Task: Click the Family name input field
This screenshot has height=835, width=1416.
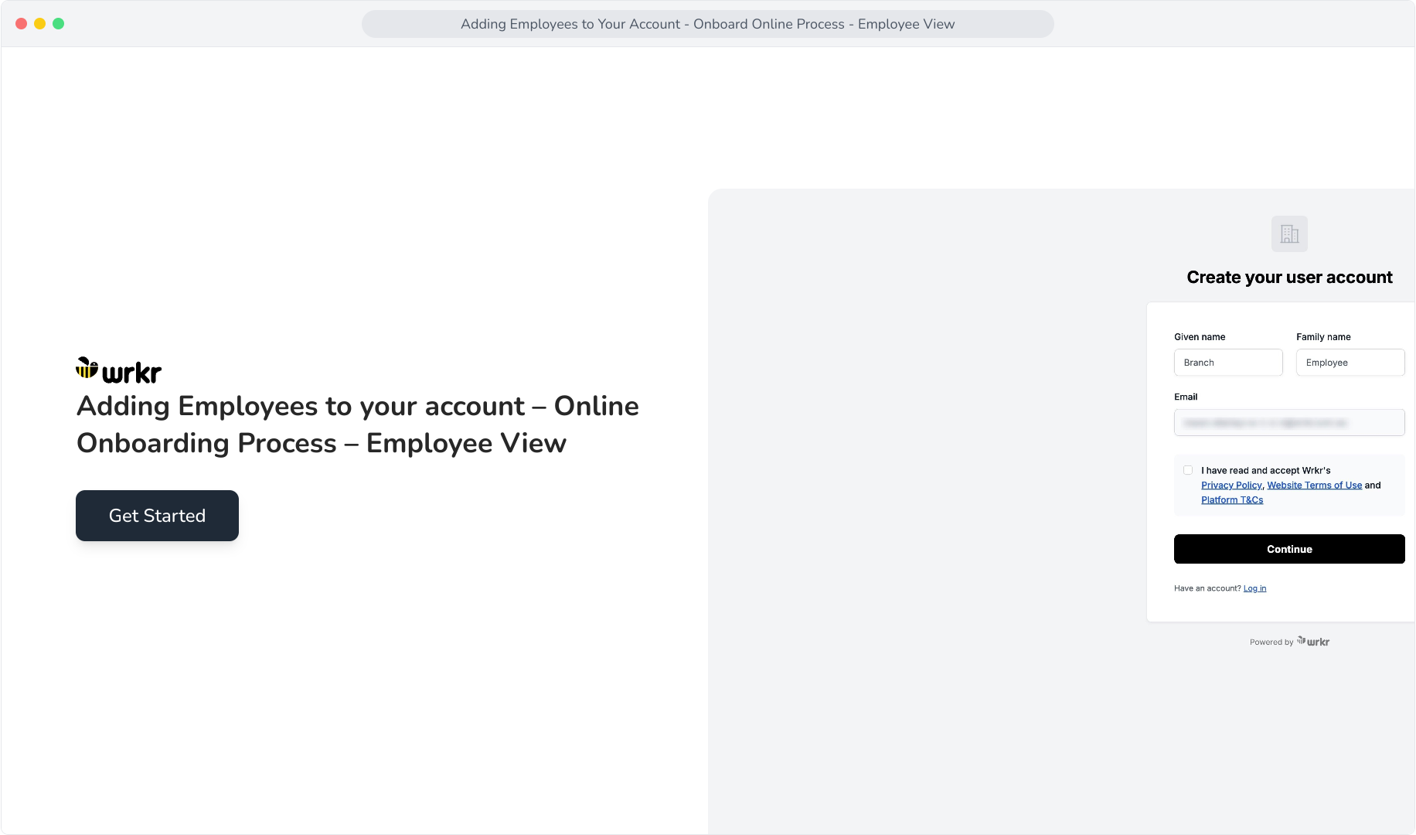Action: tap(1350, 363)
